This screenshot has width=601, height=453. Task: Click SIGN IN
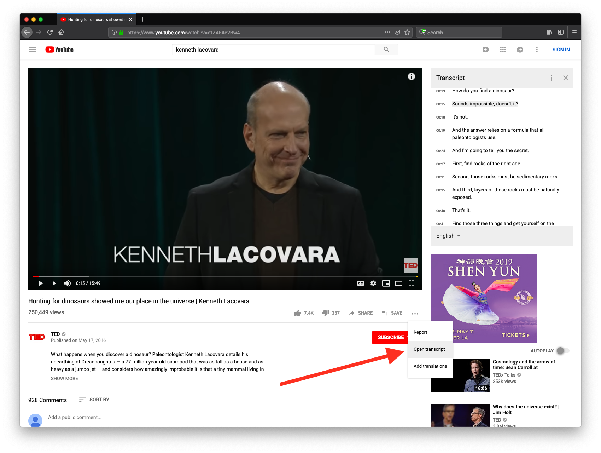pyautogui.click(x=561, y=50)
